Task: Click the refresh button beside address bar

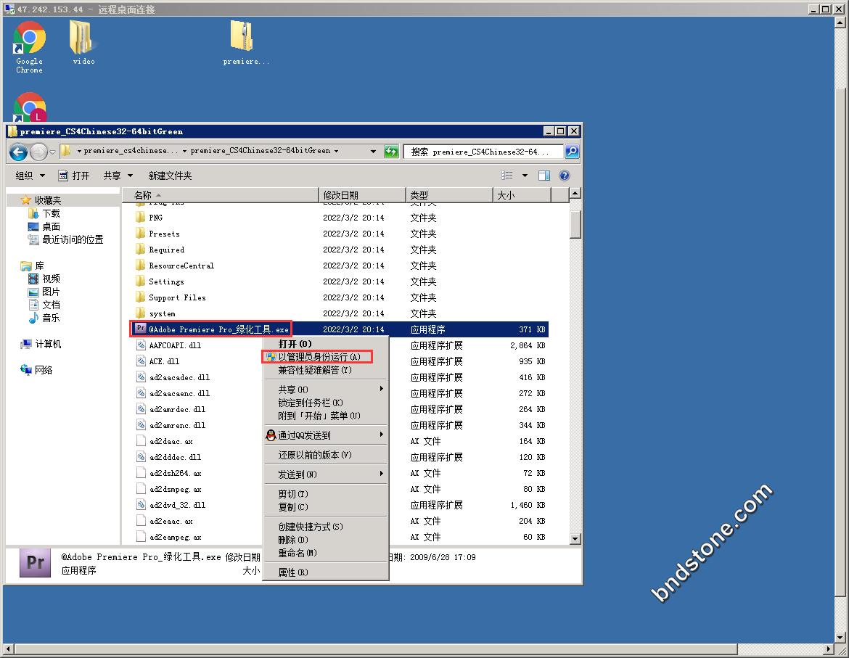Action: pos(391,152)
